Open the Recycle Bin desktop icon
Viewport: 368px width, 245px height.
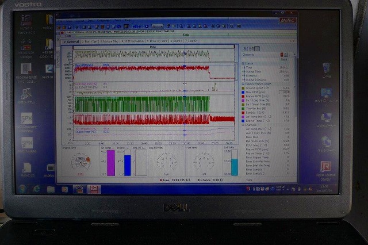(326, 70)
